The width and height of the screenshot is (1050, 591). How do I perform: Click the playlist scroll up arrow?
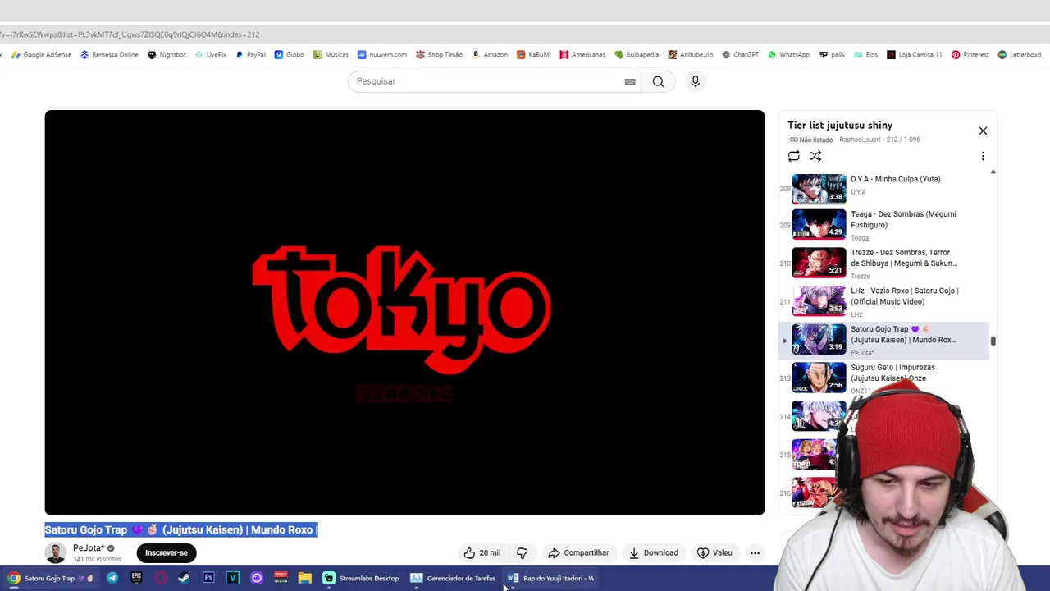(993, 172)
